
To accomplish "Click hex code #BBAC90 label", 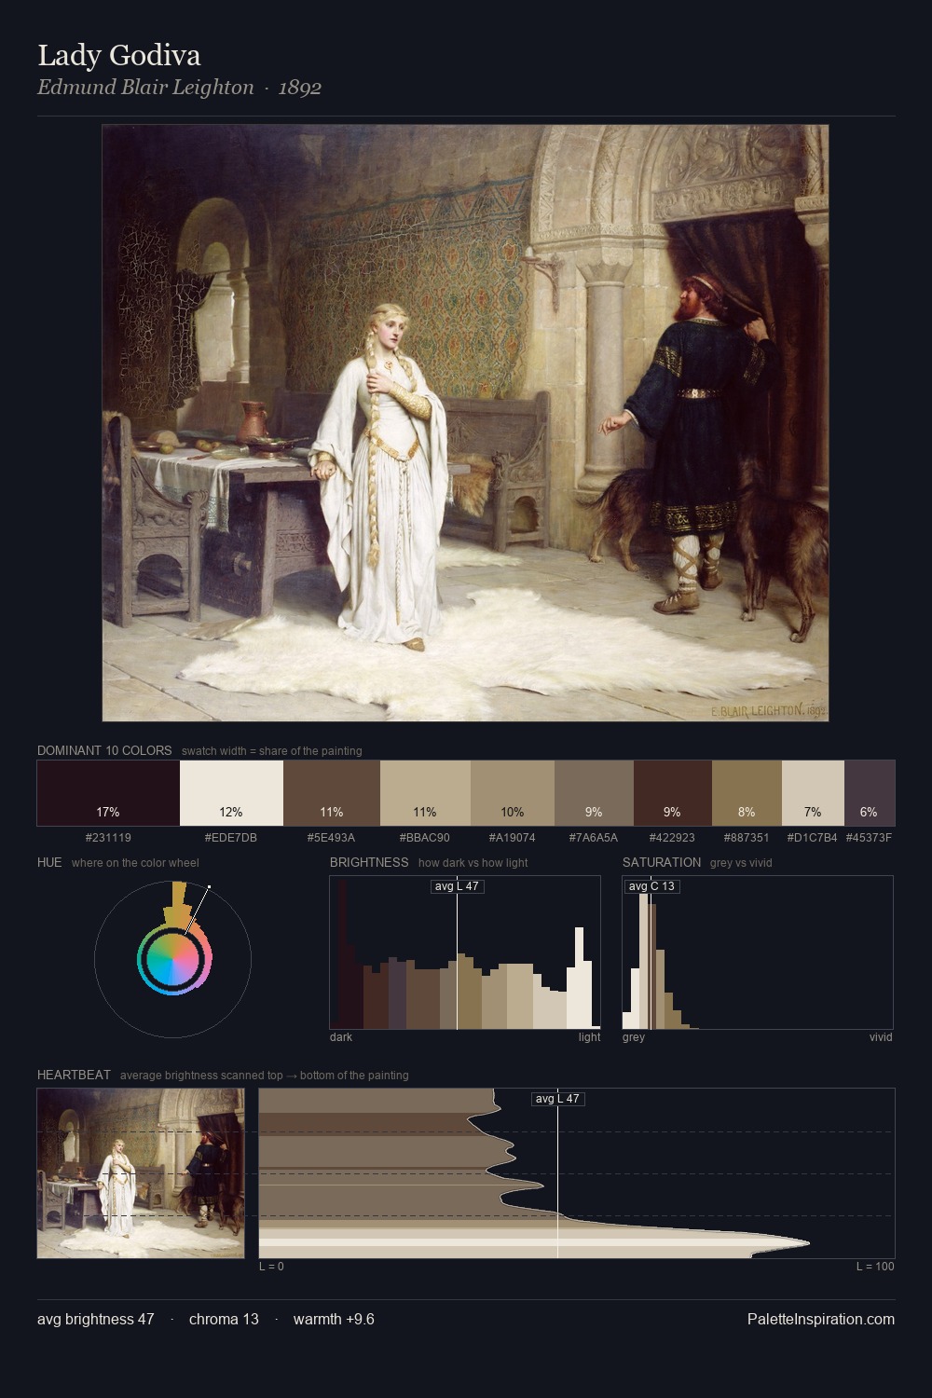I will click(425, 838).
